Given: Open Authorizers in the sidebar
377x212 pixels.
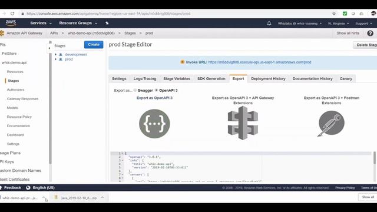Looking at the screenshot, I should 15,90.
